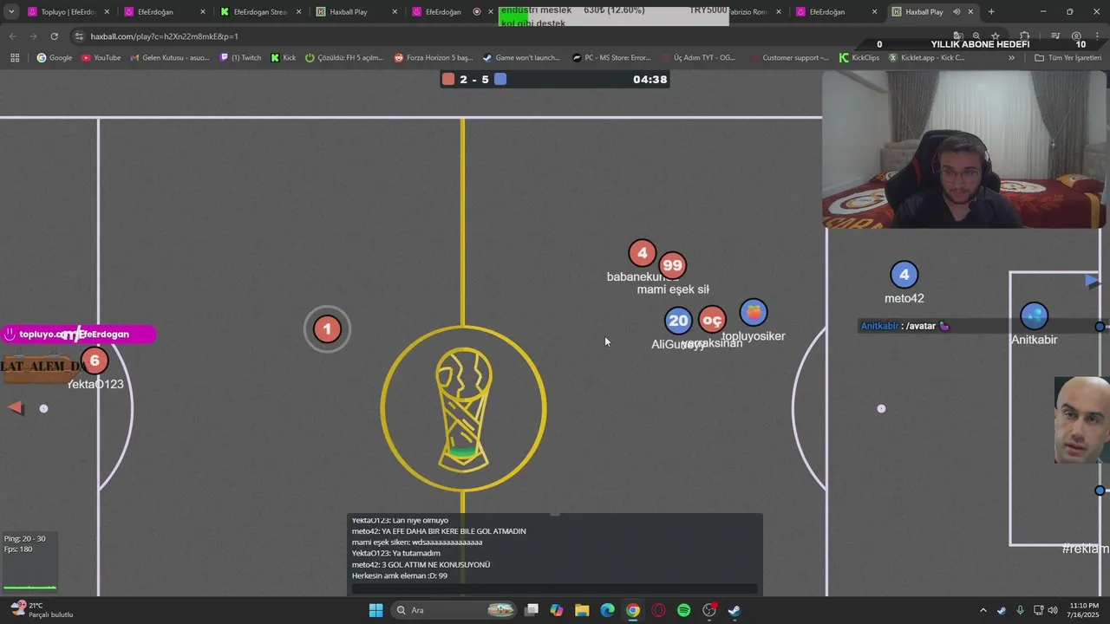The height and width of the screenshot is (624, 1110).
Task: Reload the Haxball page
Action: (54, 36)
